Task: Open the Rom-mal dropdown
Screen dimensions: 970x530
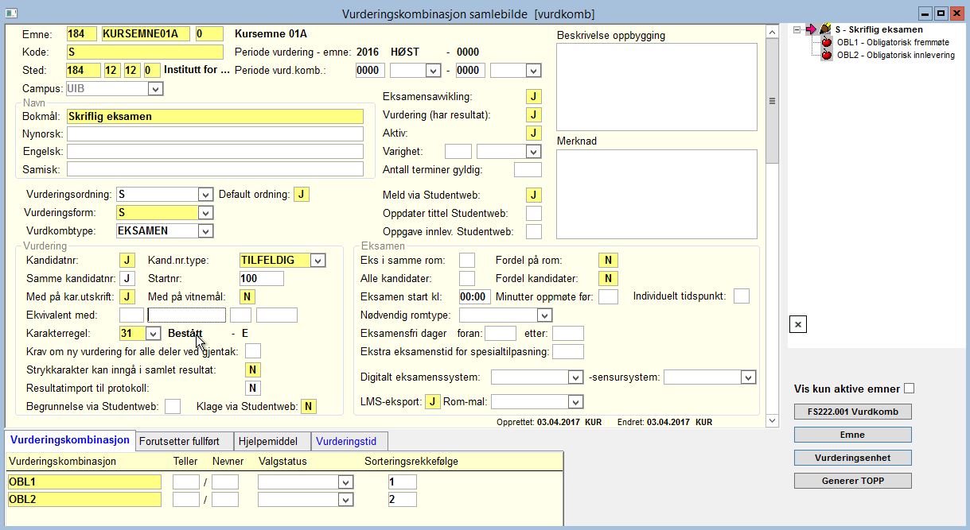Action: click(x=576, y=401)
